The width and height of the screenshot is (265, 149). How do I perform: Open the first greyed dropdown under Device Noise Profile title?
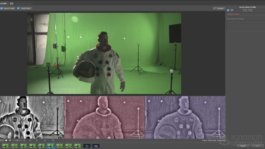pyautogui.click(x=245, y=10)
